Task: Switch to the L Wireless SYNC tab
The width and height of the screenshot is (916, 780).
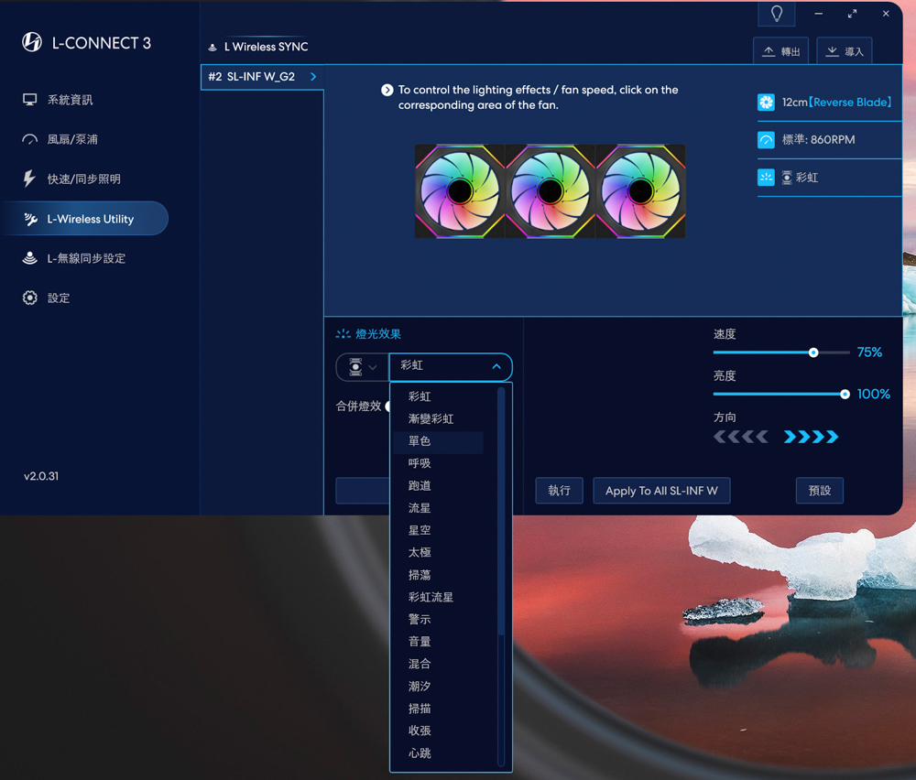Action: coord(259,47)
